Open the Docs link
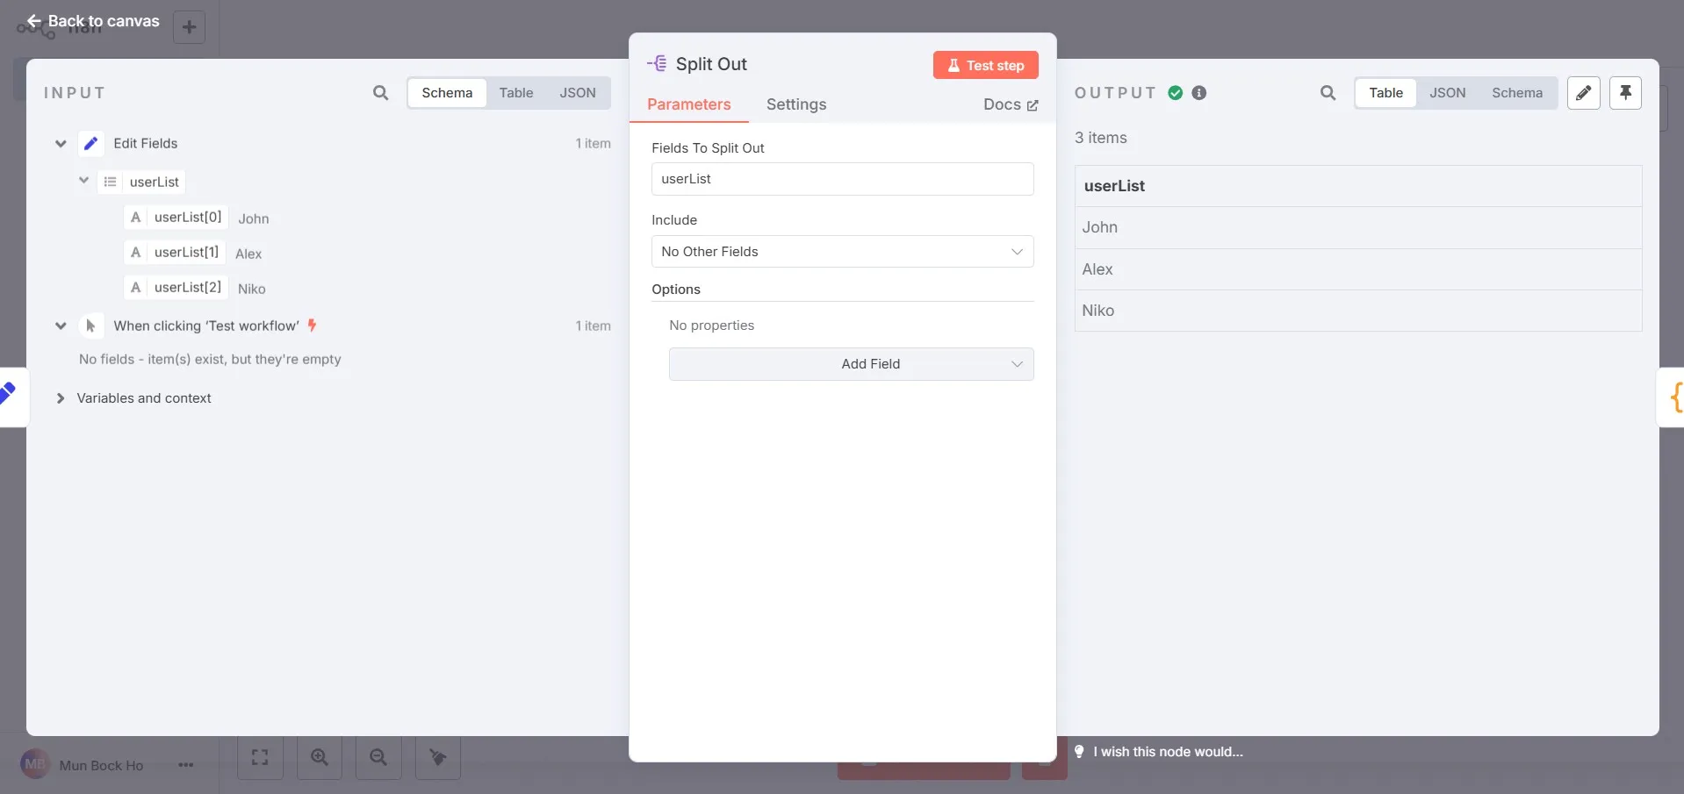 point(1011,104)
